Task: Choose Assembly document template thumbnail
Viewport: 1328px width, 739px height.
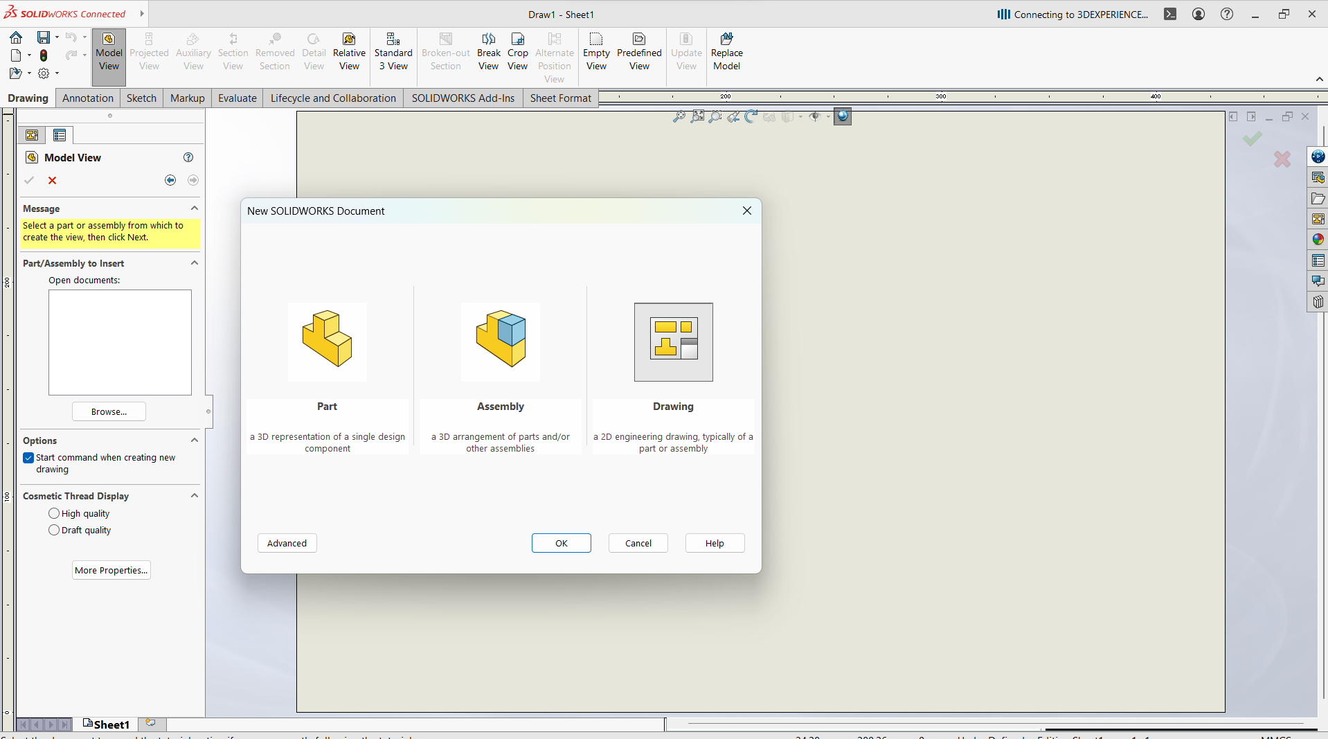Action: [x=501, y=342]
